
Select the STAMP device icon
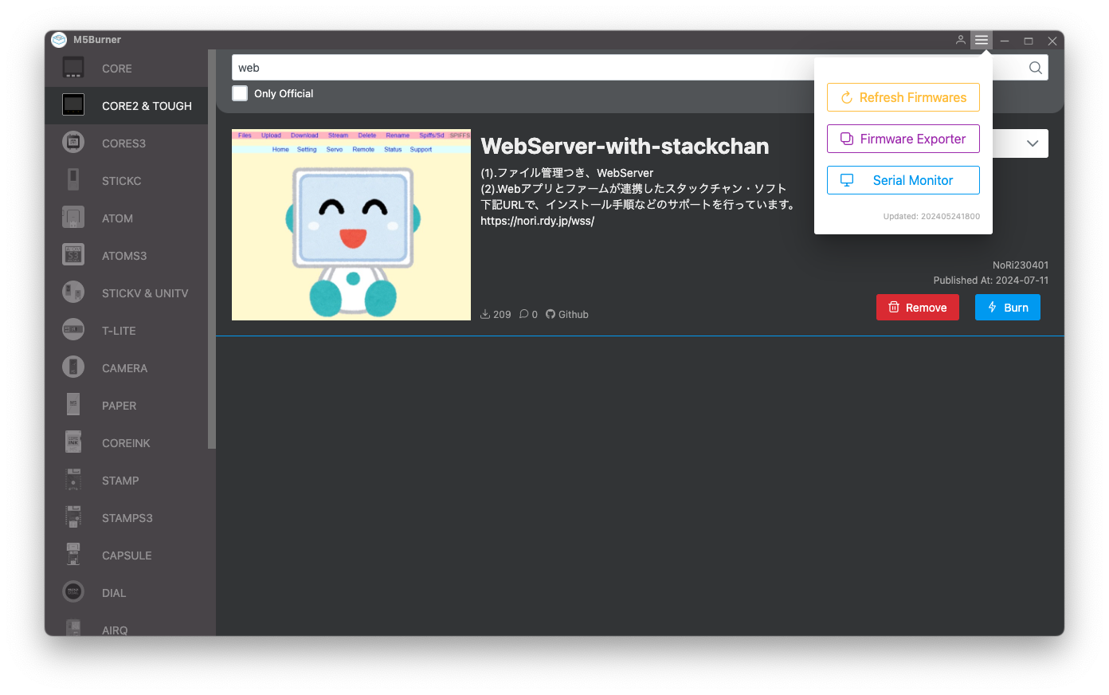coord(73,481)
